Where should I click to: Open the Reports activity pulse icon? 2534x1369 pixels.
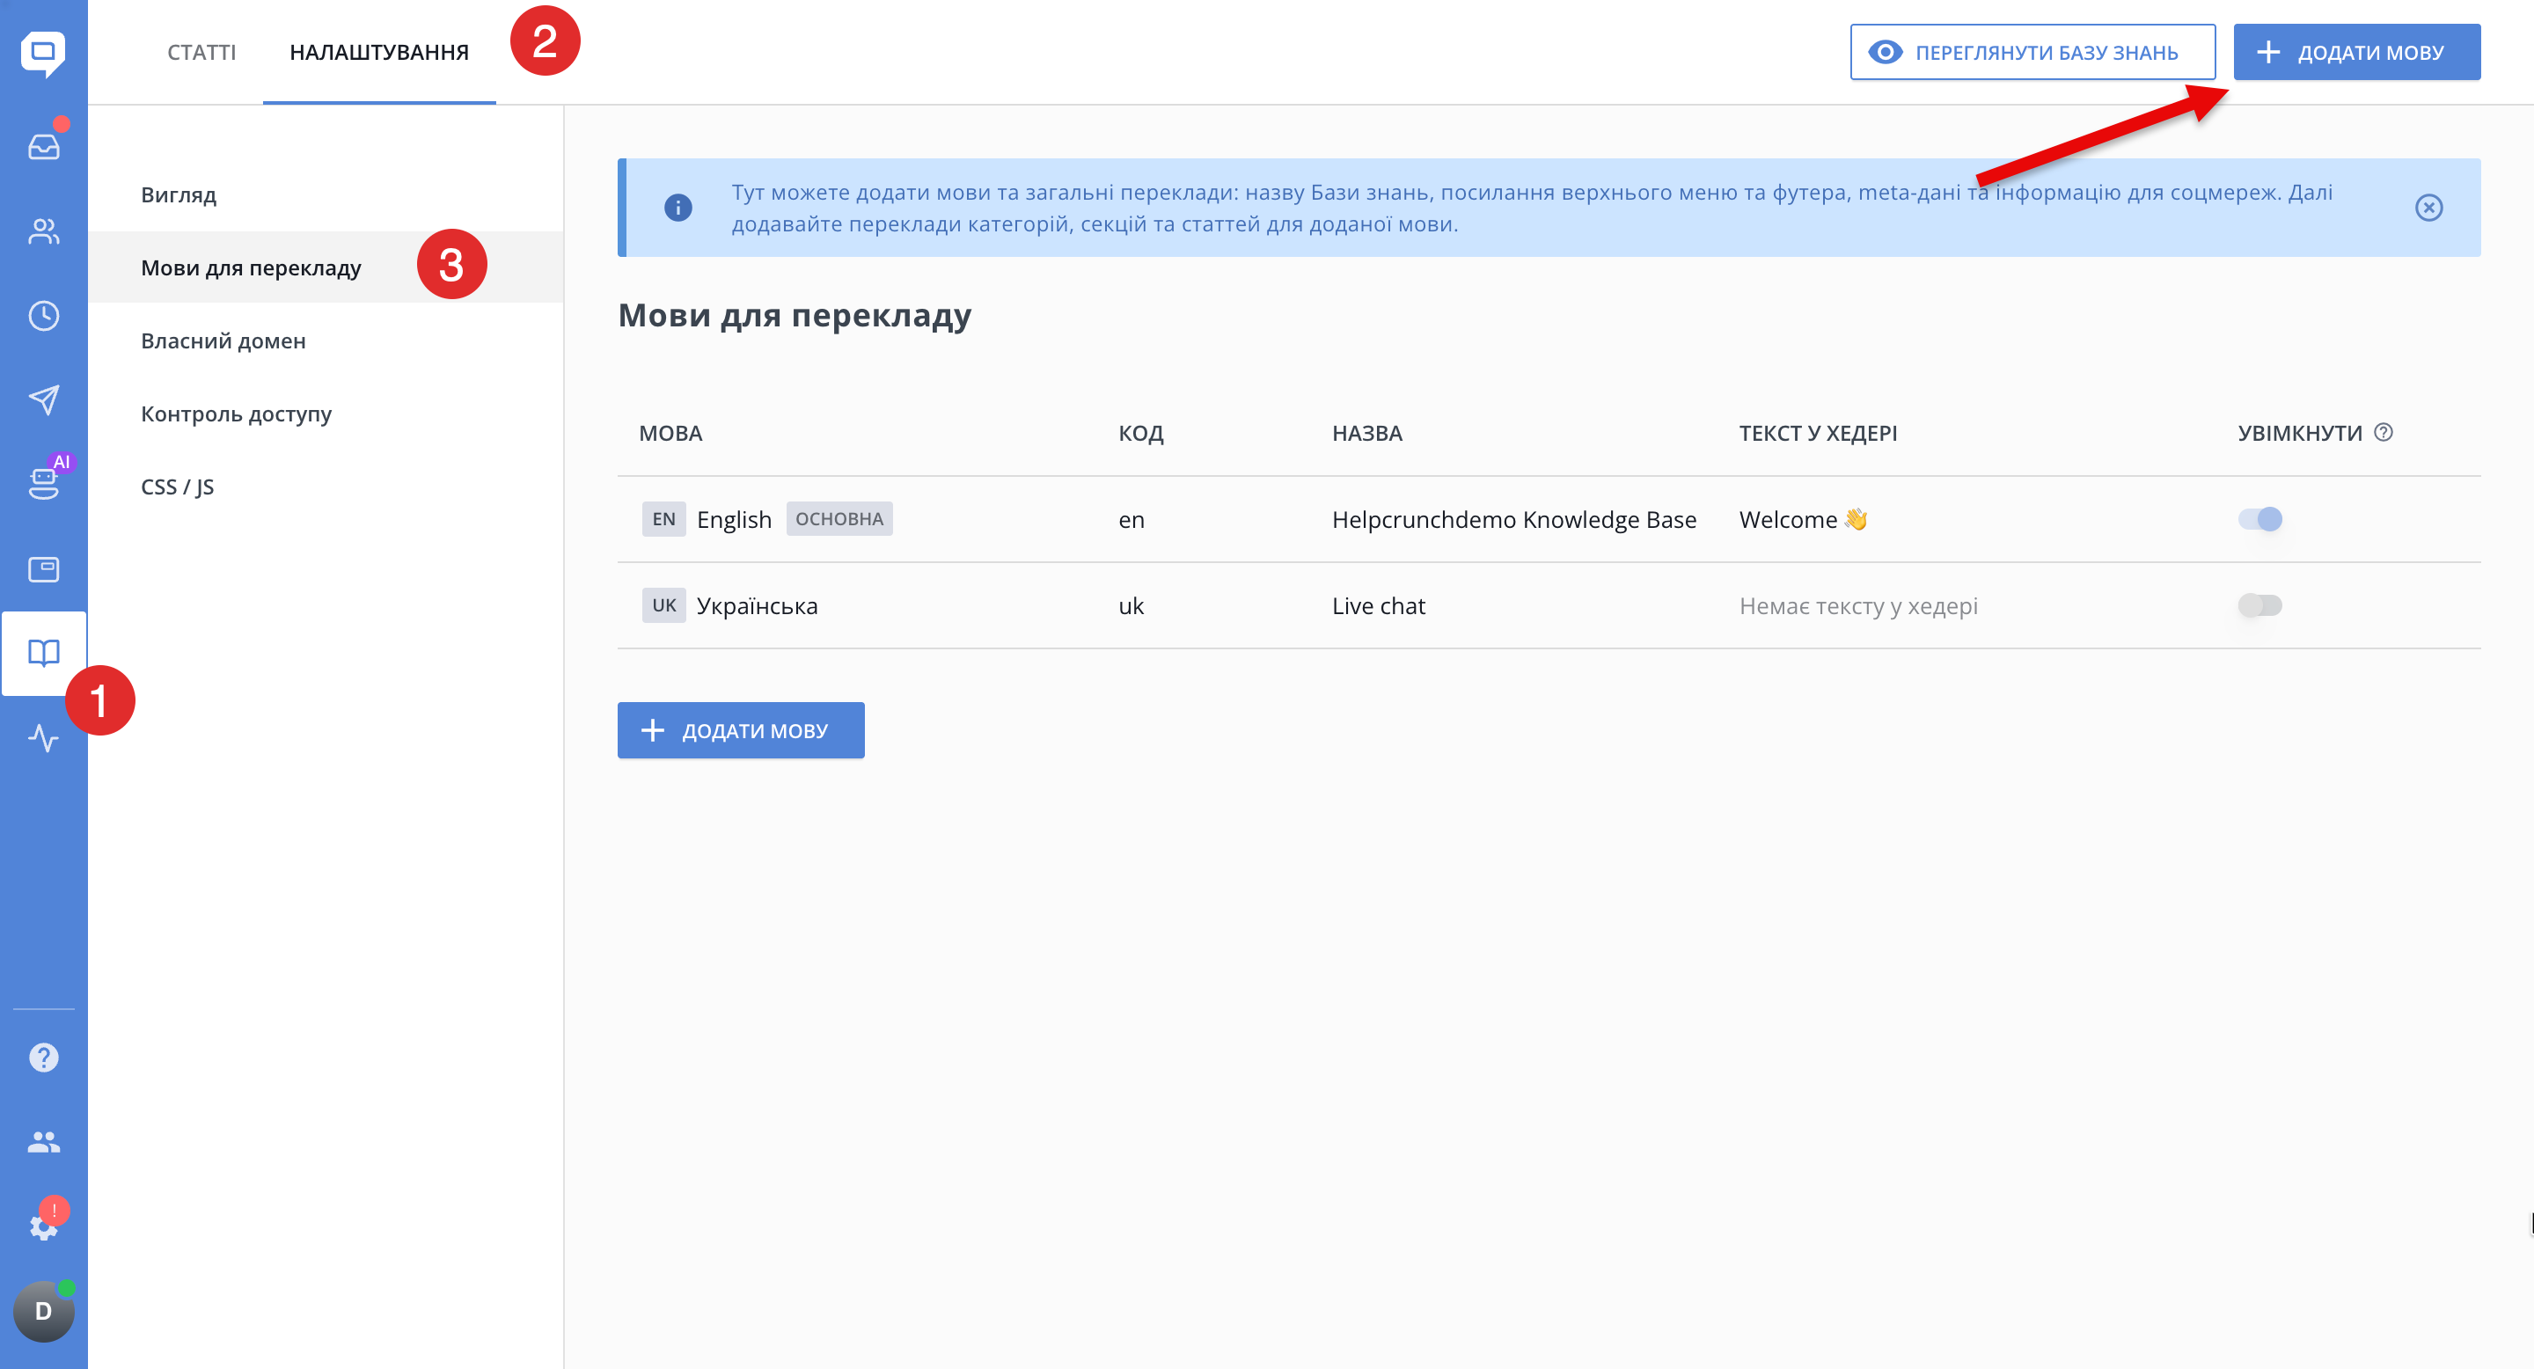pyautogui.click(x=43, y=737)
